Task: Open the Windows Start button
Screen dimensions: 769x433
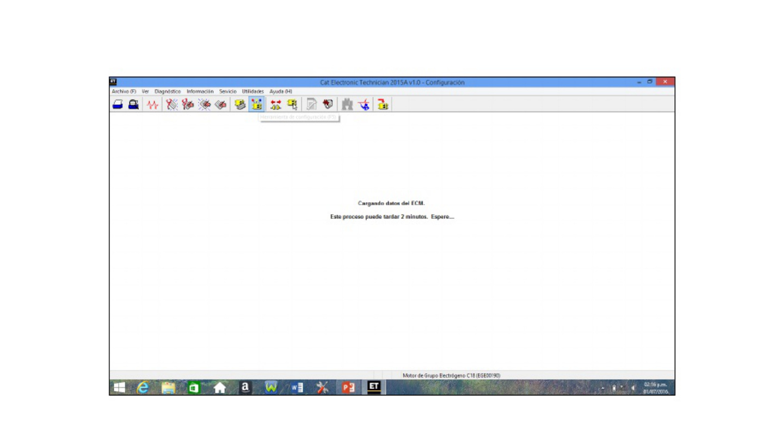Action: coord(119,387)
